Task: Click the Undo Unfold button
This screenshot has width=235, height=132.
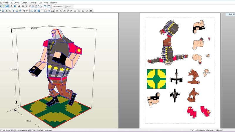Action: [58, 6]
